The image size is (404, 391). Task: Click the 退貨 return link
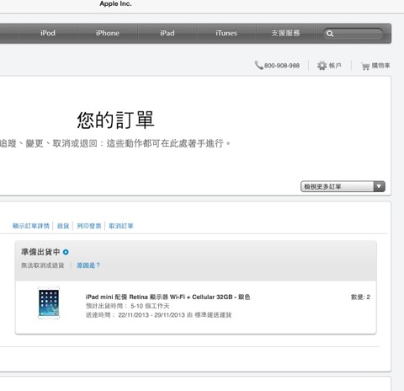coord(63,226)
